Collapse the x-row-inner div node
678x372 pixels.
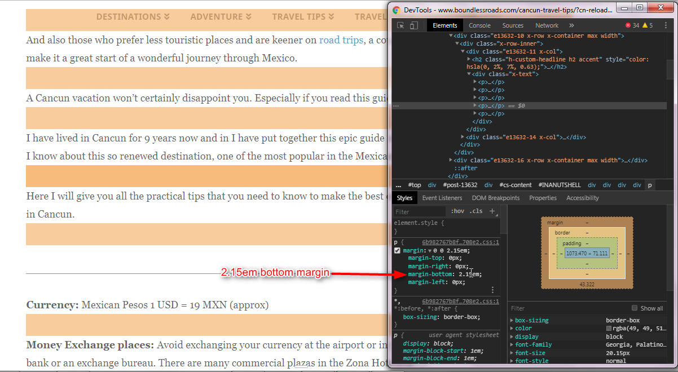(457, 43)
